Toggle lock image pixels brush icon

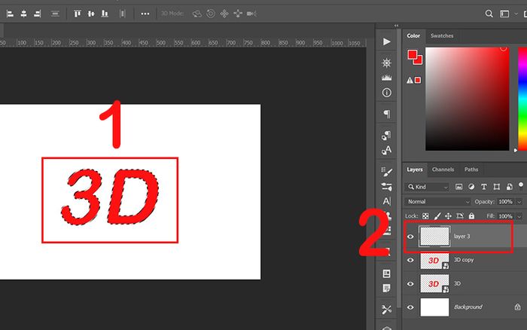pyautogui.click(x=437, y=216)
